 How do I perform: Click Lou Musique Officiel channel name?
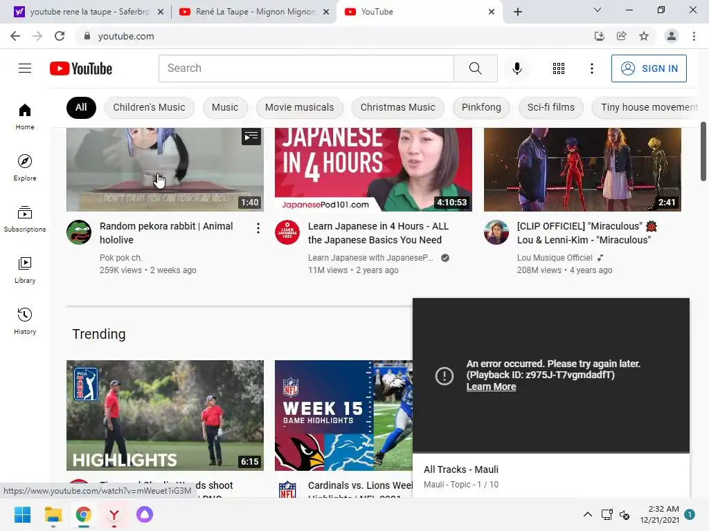point(555,258)
